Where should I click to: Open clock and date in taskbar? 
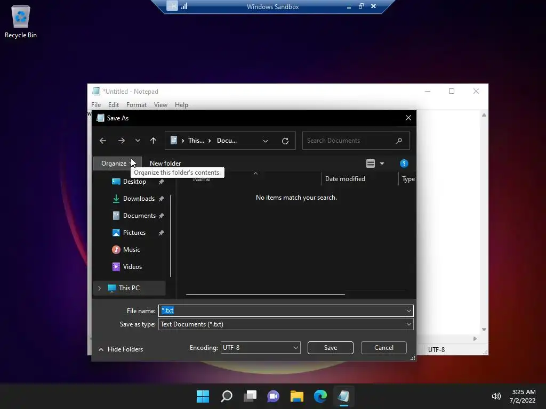[523, 396]
